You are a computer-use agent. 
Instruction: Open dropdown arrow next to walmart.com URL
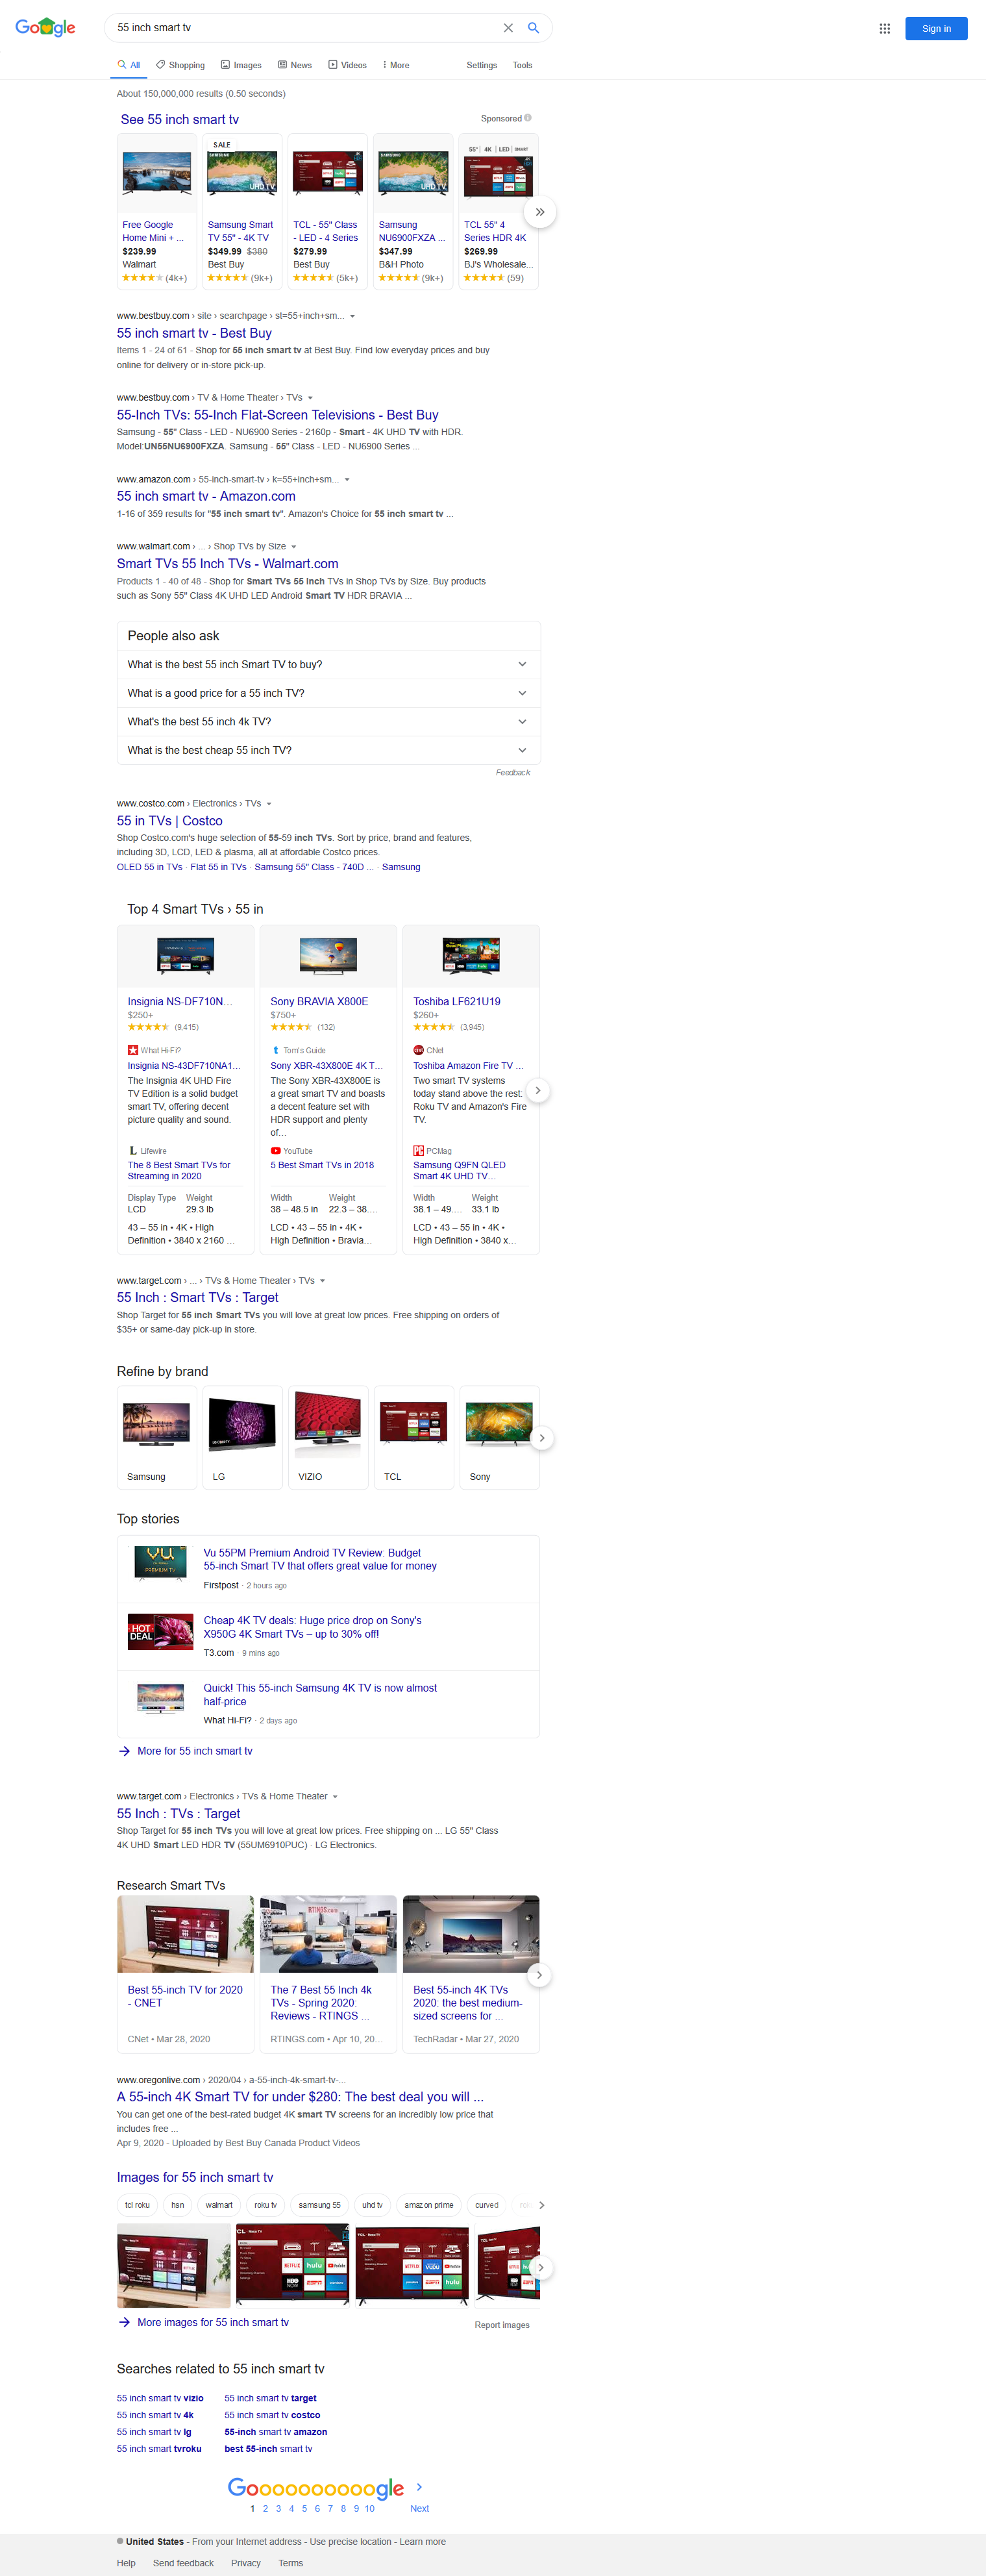[x=293, y=547]
